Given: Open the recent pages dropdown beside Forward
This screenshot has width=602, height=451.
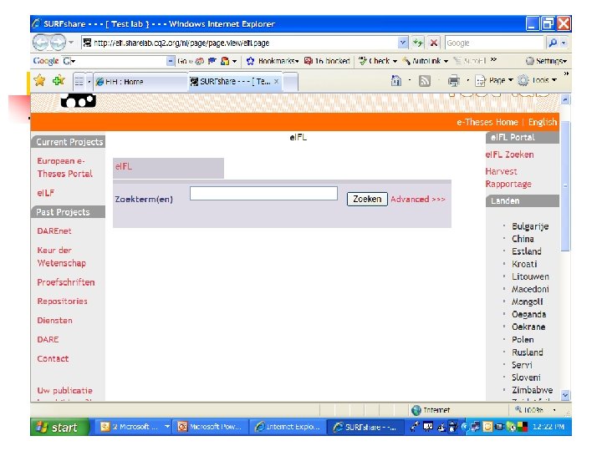Looking at the screenshot, I should 71,43.
